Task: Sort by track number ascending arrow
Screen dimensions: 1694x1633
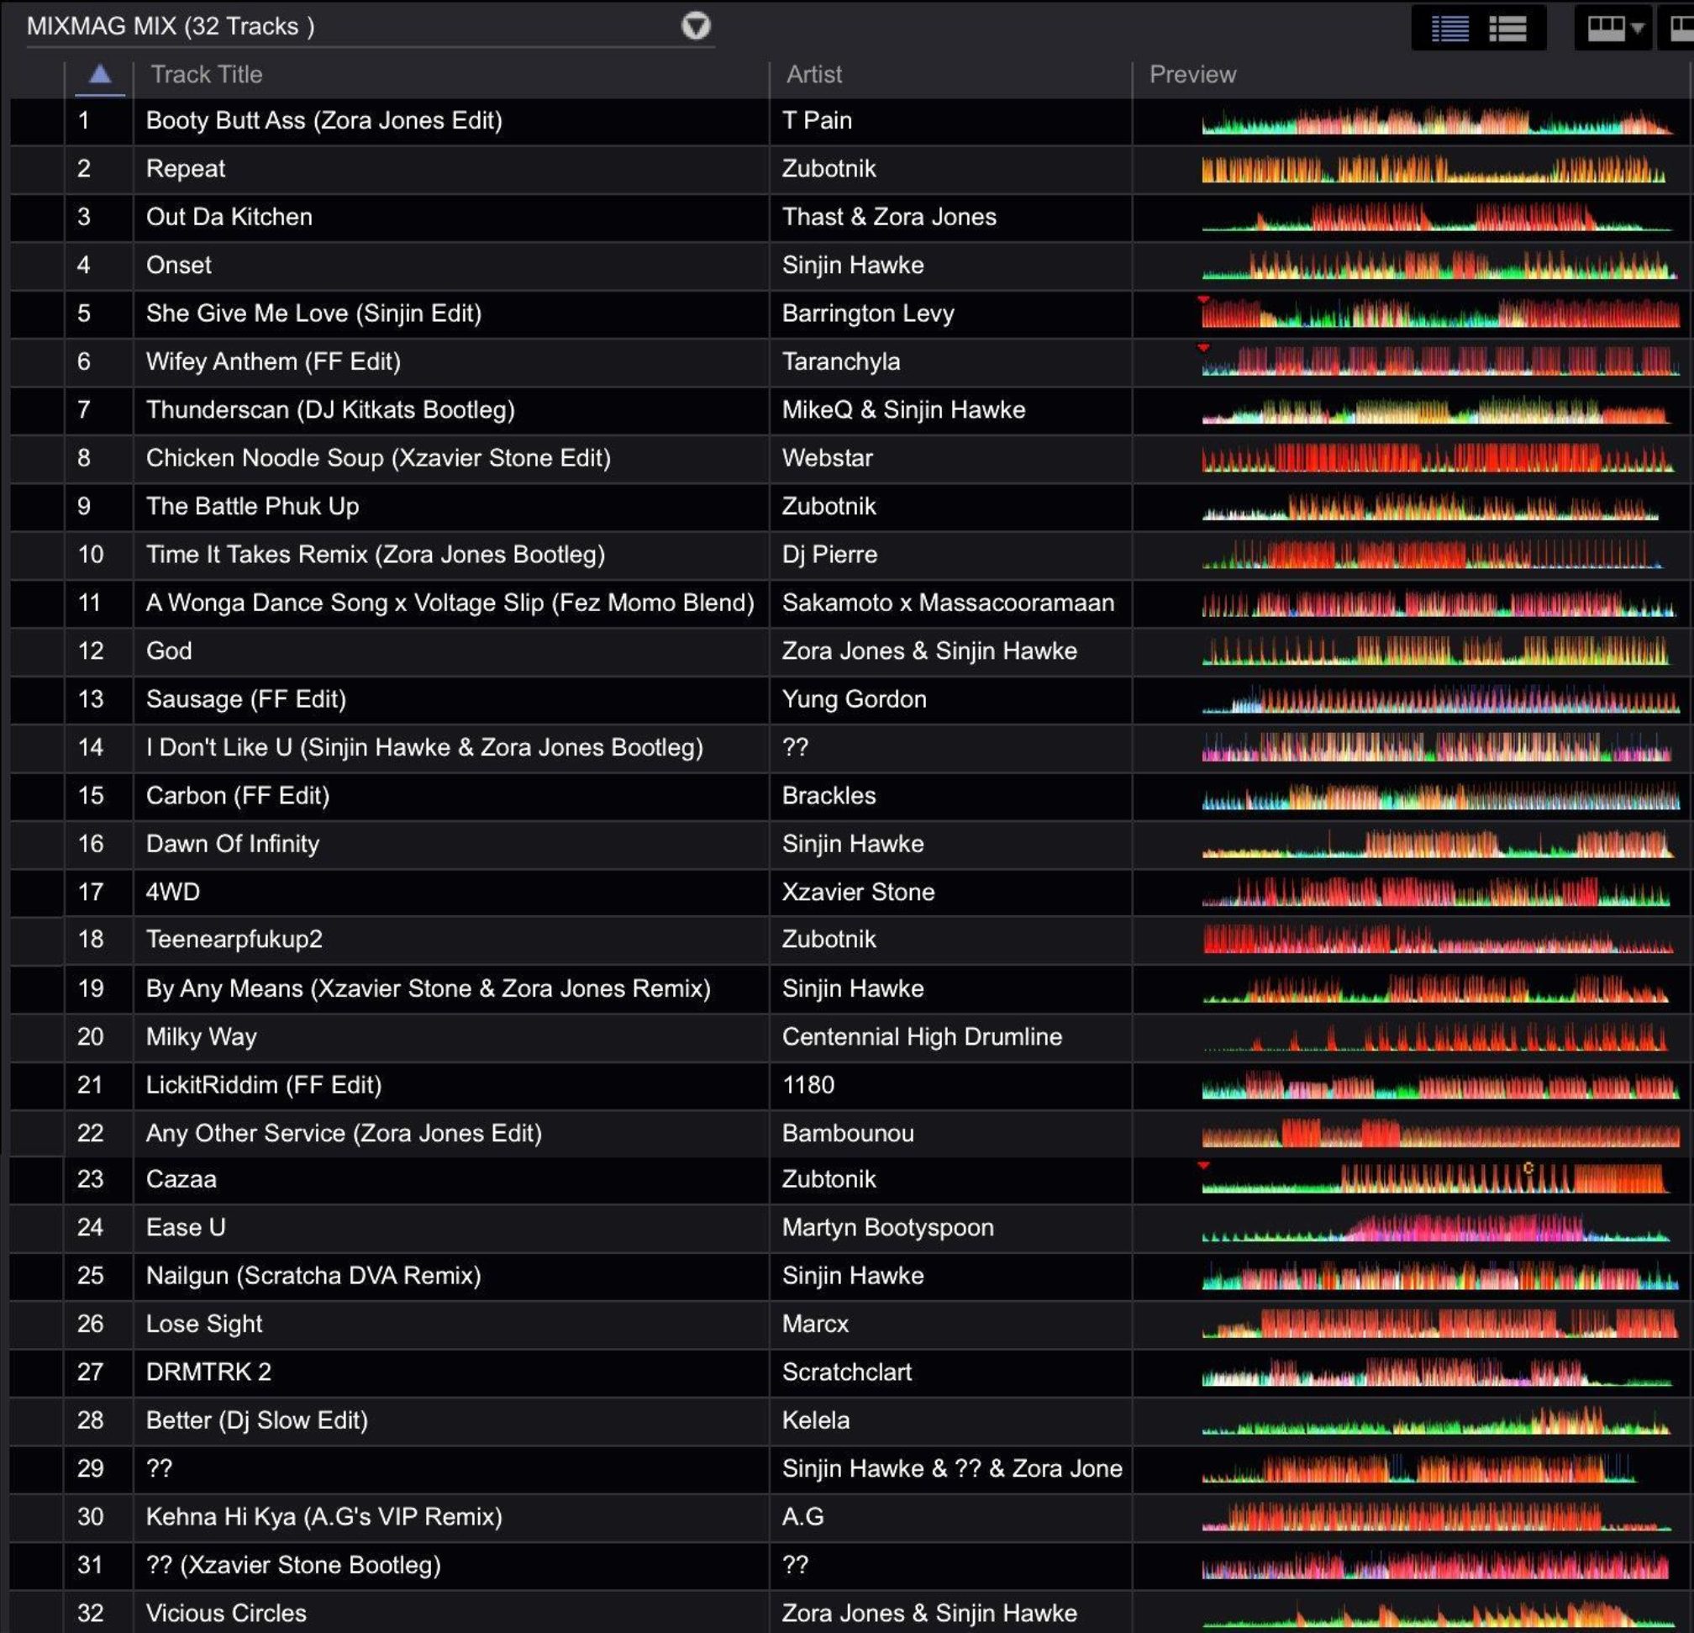Action: [100, 74]
